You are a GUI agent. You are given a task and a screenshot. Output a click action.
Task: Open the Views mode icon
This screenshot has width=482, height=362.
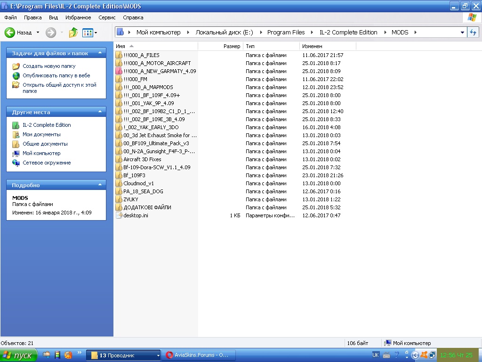pos(88,33)
